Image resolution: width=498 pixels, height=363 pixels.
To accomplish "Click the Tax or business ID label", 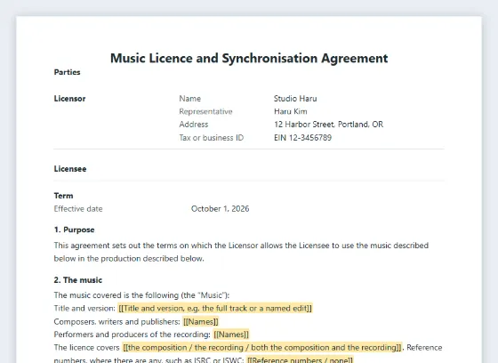I will click(x=212, y=138).
